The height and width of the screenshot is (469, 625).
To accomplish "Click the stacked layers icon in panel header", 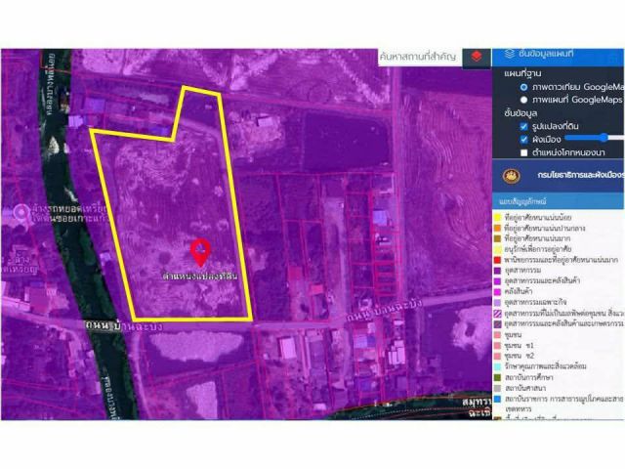I will (509, 54).
